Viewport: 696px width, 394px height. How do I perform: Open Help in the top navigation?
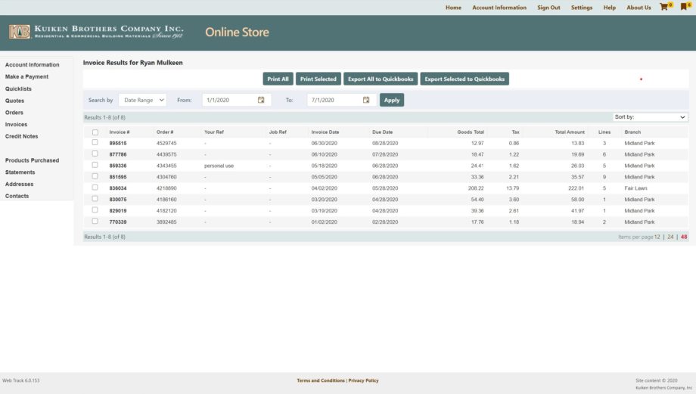[610, 8]
